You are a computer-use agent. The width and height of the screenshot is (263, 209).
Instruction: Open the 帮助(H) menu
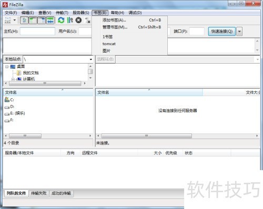coord(117,13)
